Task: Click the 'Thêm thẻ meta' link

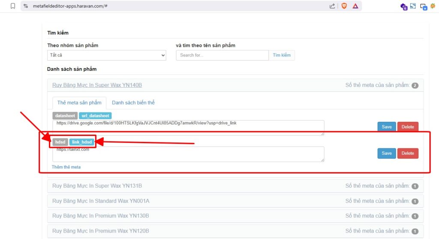Action: pyautogui.click(x=66, y=167)
